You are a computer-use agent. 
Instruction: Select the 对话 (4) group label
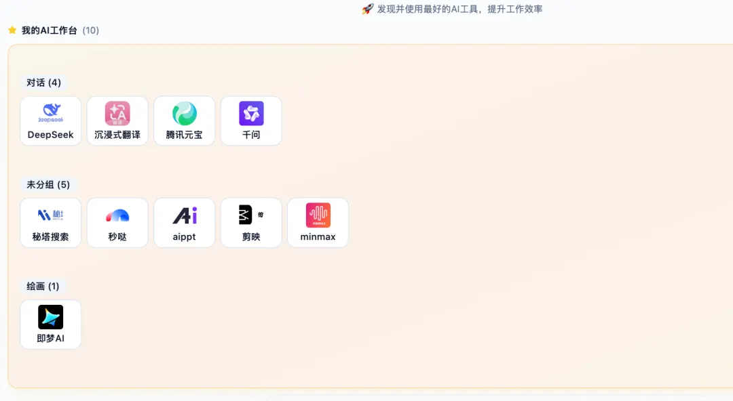click(43, 83)
